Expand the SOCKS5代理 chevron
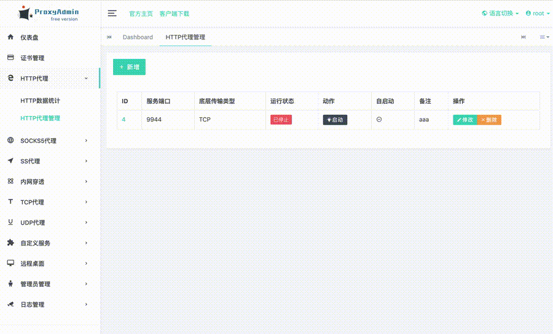The height and width of the screenshot is (334, 553). pyautogui.click(x=86, y=141)
